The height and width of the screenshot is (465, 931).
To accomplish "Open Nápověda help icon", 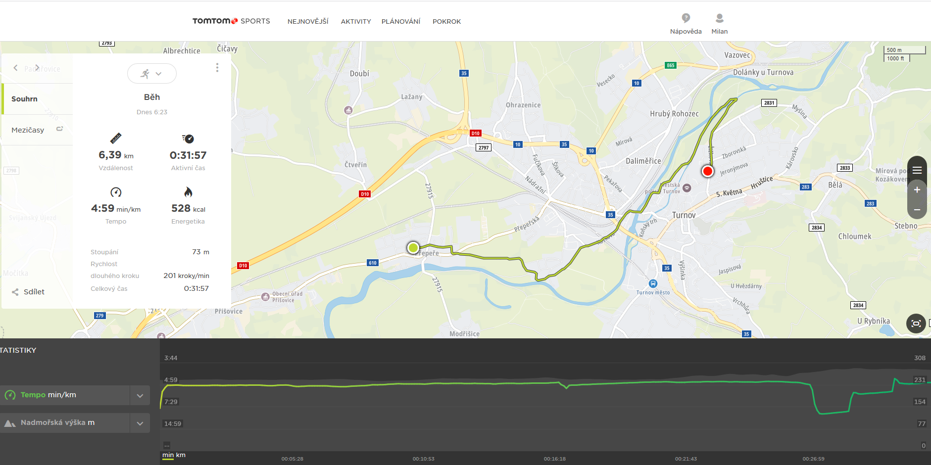I will coord(686,18).
